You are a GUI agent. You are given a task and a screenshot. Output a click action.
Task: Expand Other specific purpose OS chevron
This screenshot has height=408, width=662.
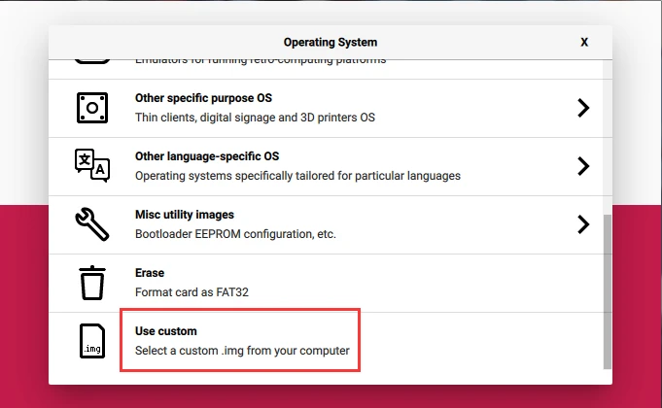coord(583,108)
